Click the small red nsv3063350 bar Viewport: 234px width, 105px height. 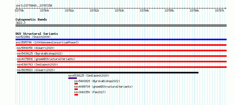click(76, 95)
